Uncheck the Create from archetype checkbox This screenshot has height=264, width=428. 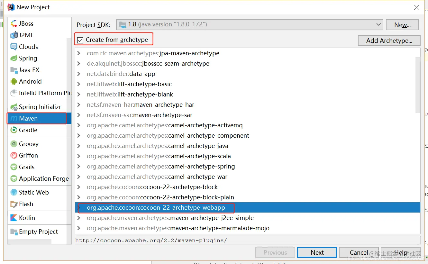point(80,40)
